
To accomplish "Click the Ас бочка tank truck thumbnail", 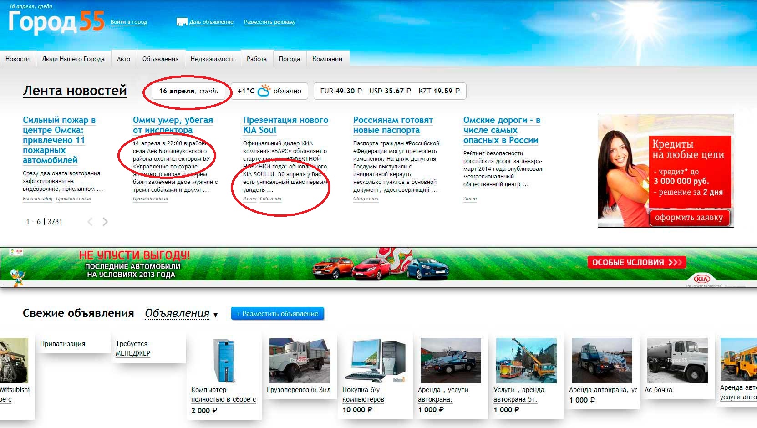I will tap(677, 361).
